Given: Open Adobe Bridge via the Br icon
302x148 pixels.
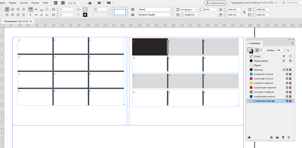Looking at the screenshot, I should click(56, 3).
